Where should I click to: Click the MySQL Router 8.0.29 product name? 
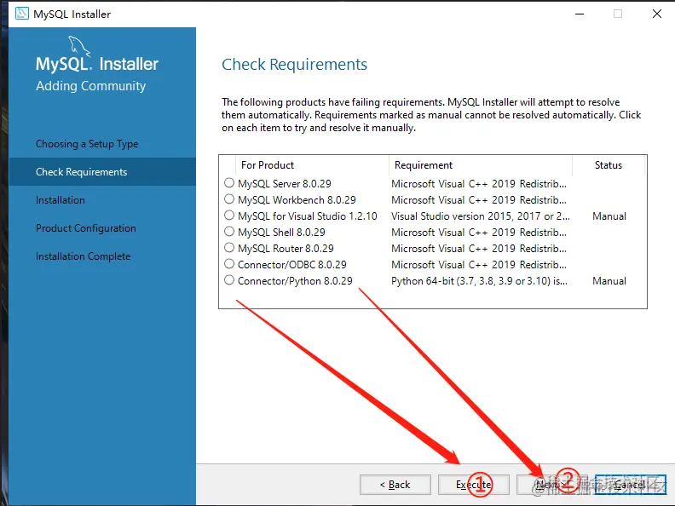click(x=286, y=249)
